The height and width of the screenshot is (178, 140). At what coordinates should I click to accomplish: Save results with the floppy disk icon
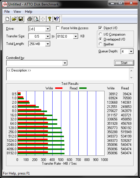[21, 19]
